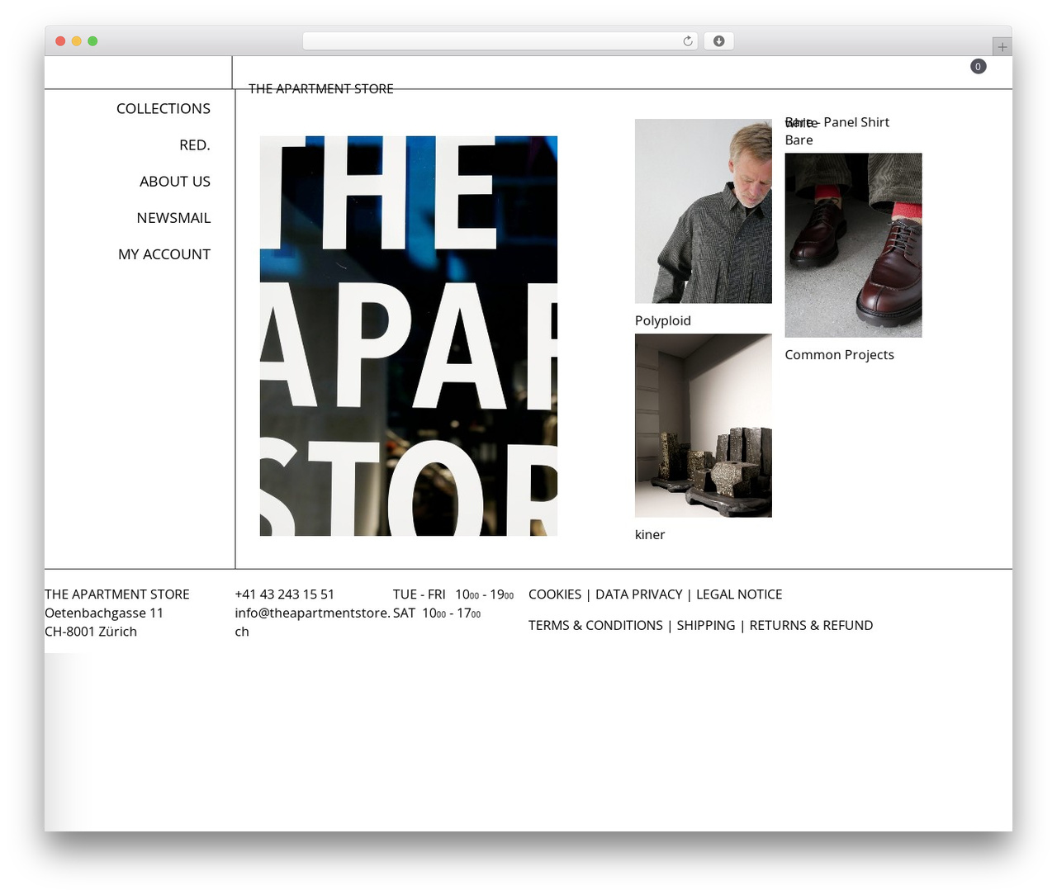Click the browser address bar
This screenshot has width=1057, height=895.
500,41
